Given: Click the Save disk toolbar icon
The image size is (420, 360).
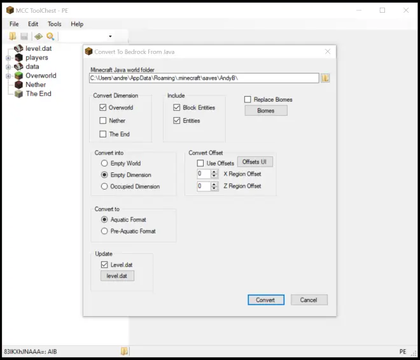Looking at the screenshot, I should 24,36.
